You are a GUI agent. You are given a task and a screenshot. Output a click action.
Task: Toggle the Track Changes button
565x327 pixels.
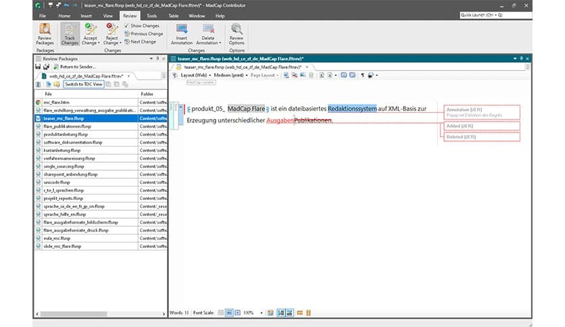(70, 34)
